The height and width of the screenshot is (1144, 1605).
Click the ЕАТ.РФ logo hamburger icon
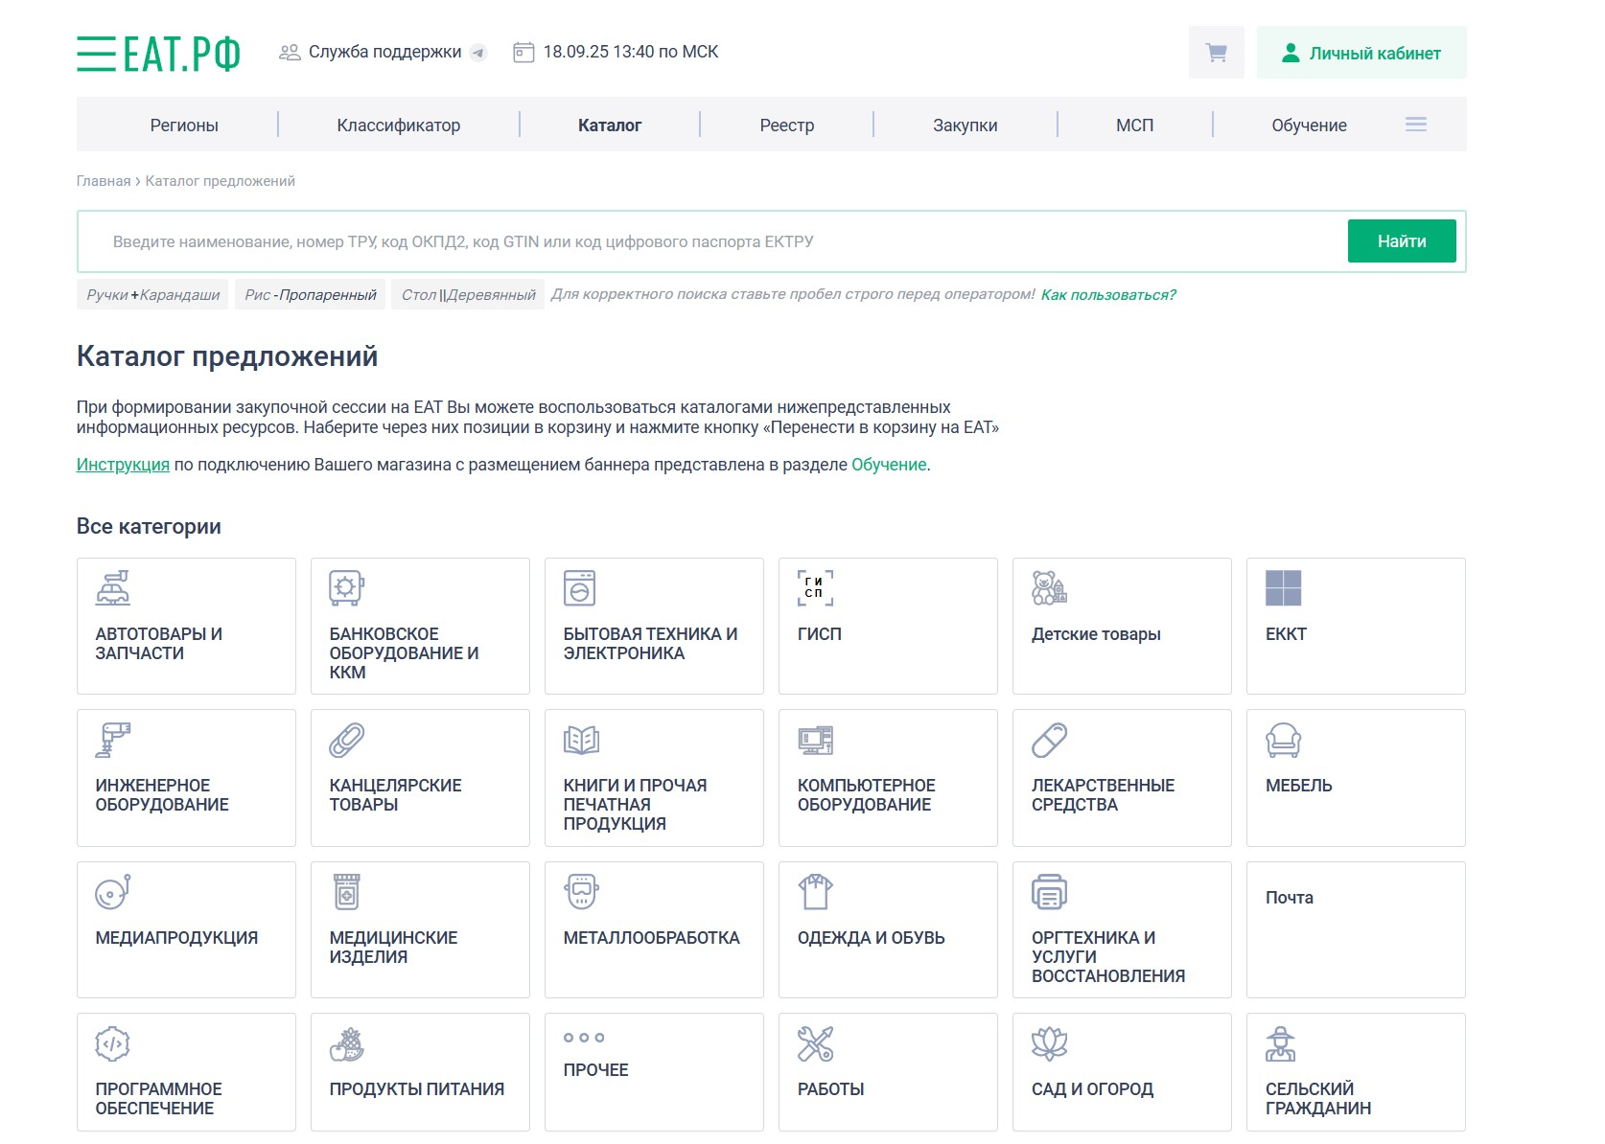(96, 54)
